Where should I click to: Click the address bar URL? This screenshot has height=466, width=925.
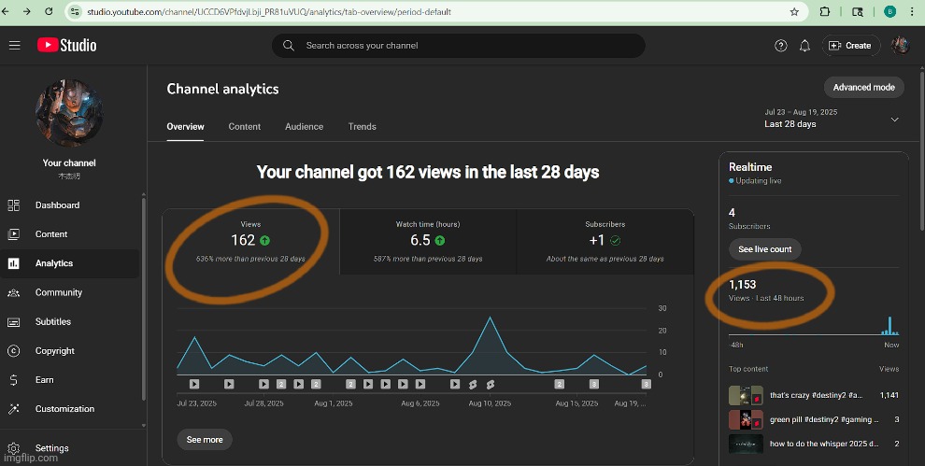269,12
